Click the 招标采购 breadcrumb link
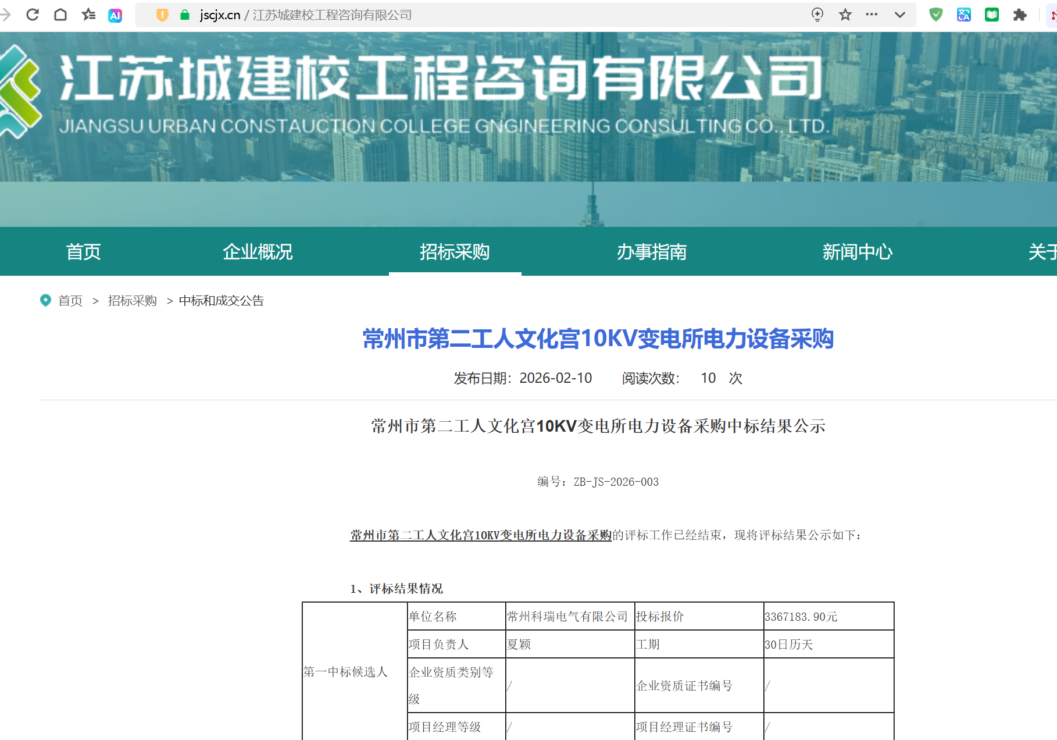The width and height of the screenshot is (1057, 740). [132, 301]
